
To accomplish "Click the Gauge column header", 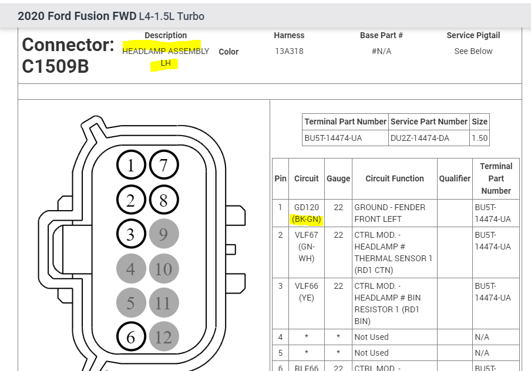I will click(338, 178).
